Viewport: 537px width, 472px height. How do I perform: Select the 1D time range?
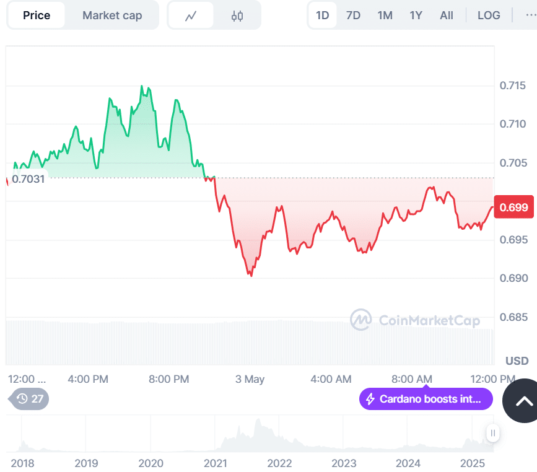[x=322, y=15]
